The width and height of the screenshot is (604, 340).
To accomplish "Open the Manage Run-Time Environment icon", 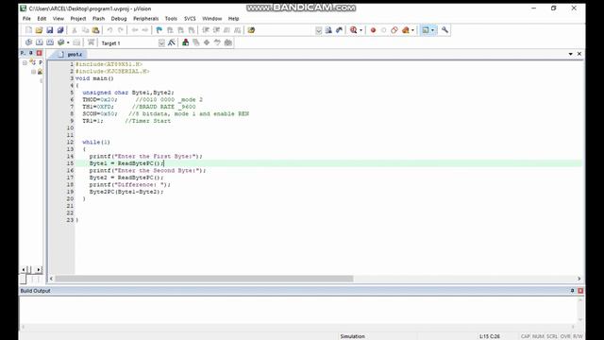I will point(207,42).
